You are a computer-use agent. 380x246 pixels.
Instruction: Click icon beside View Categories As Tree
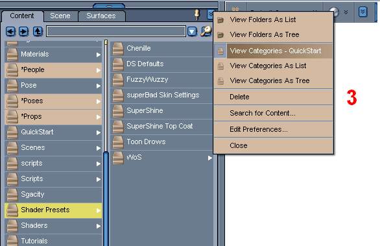tap(220, 80)
